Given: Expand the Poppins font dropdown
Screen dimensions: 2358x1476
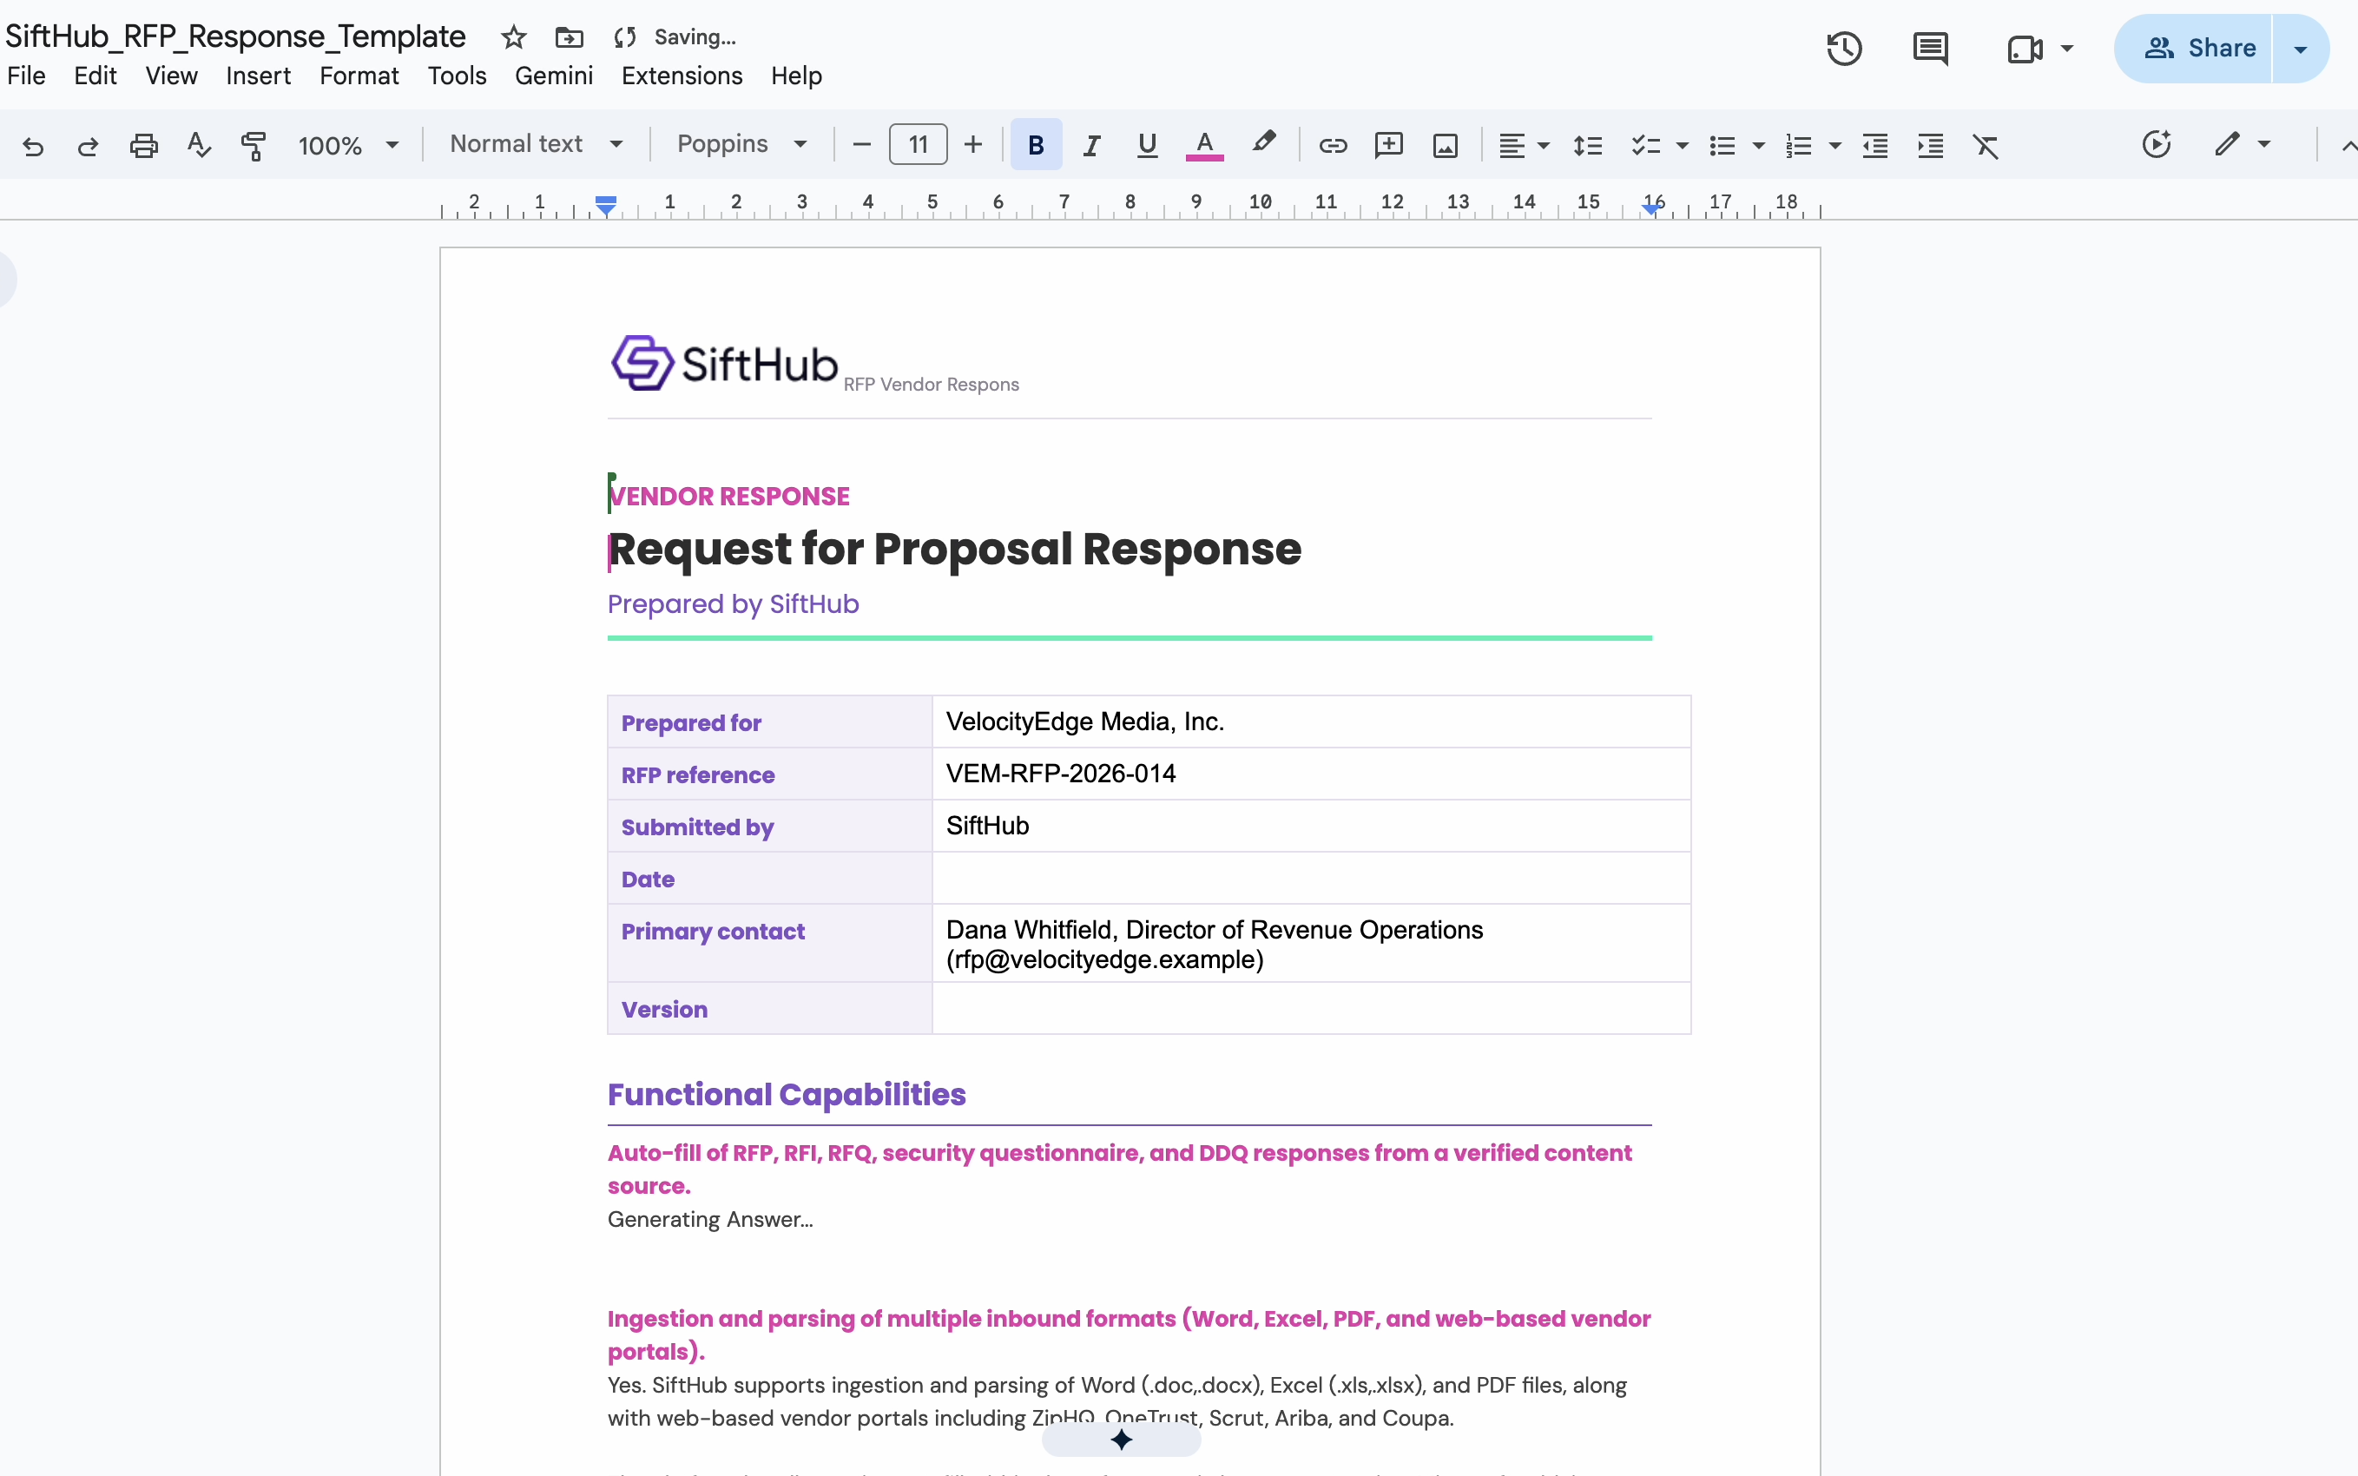Looking at the screenshot, I should (741, 144).
